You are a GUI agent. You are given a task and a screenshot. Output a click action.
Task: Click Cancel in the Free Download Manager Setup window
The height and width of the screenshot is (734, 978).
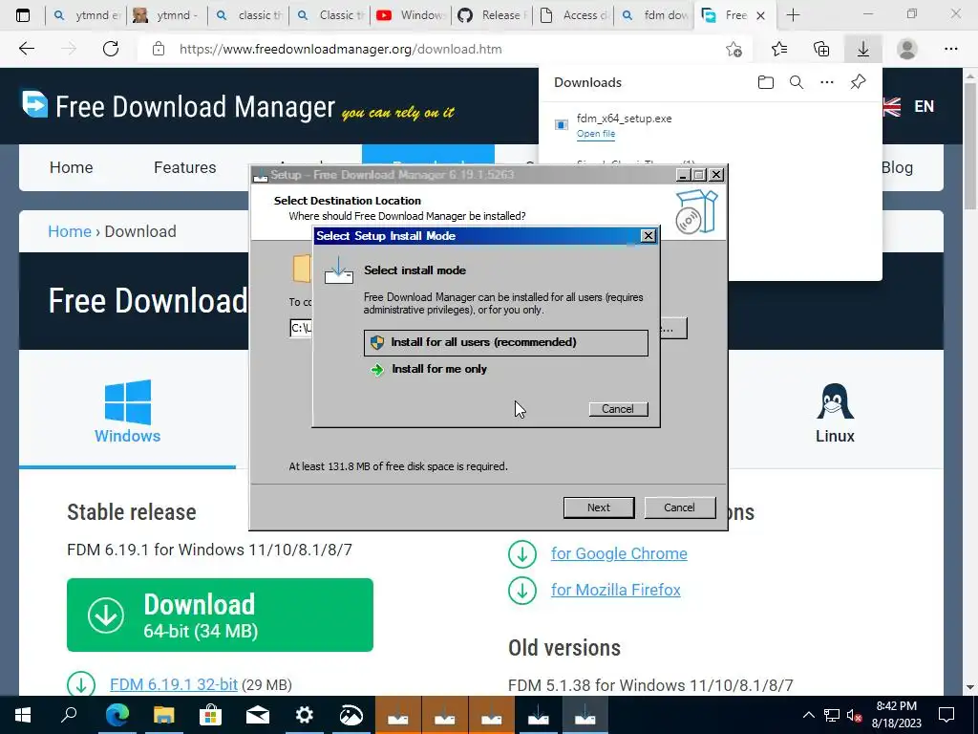coord(679,507)
